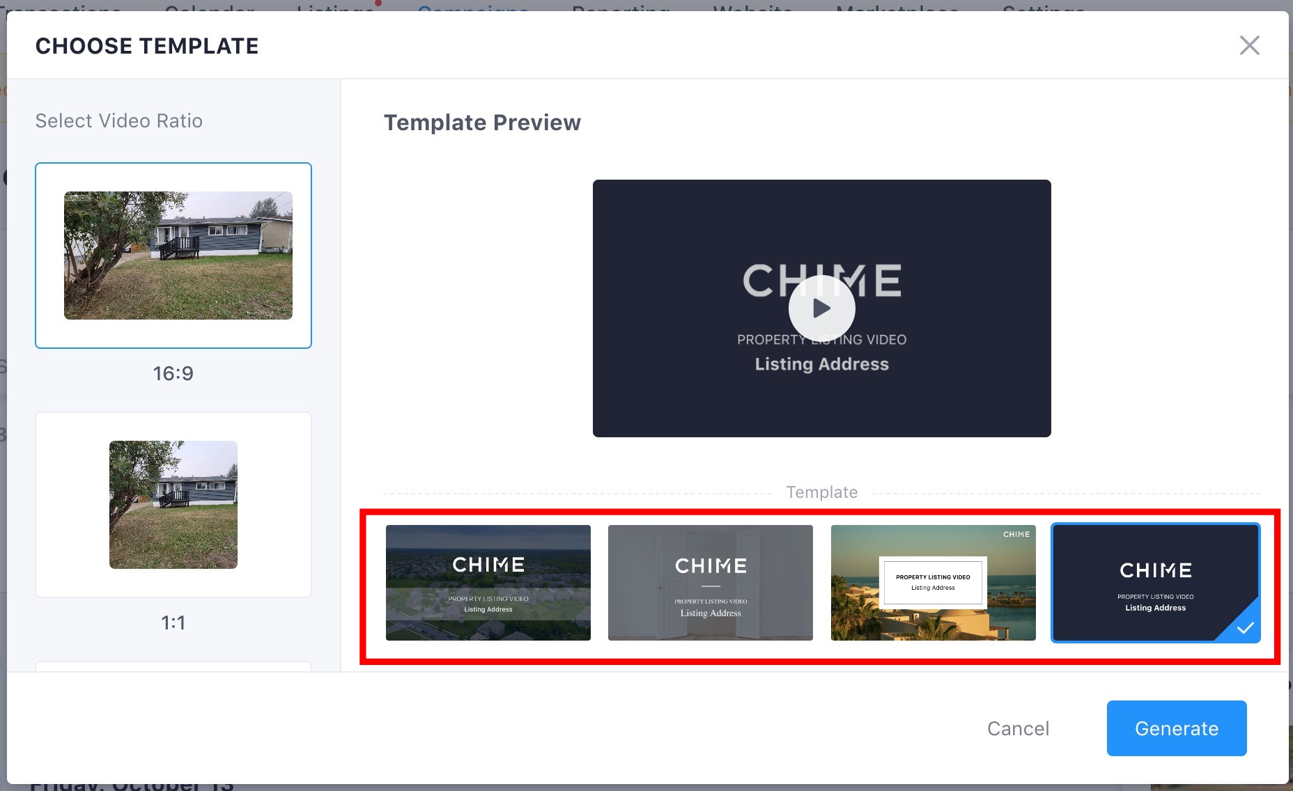Choose the seaside villa template
Screen dimensions: 1293x791
(933, 583)
